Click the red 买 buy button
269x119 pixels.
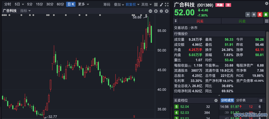click(260, 15)
